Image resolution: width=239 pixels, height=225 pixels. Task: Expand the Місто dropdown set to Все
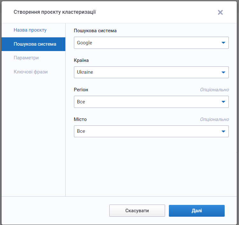pyautogui.click(x=147, y=131)
